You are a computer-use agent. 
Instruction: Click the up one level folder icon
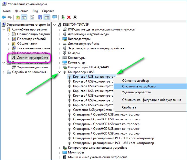click(18, 17)
